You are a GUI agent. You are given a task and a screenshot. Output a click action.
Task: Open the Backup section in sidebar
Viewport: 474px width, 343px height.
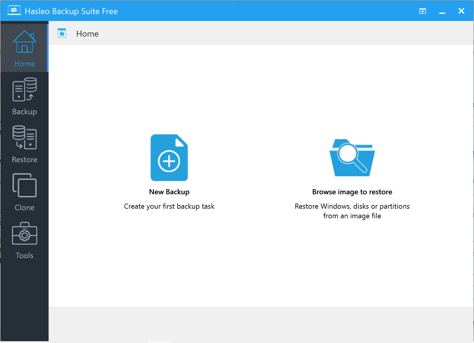click(x=24, y=96)
